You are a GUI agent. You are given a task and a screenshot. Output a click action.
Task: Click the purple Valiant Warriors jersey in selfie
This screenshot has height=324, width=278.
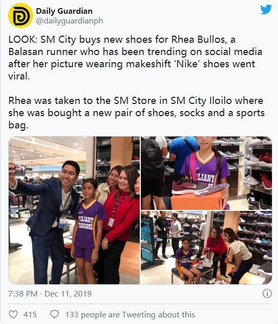tap(89, 224)
